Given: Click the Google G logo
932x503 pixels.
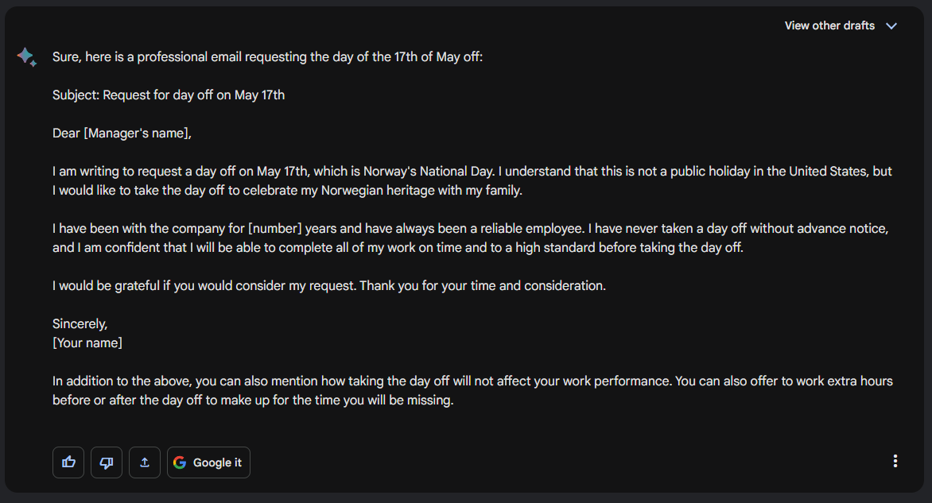Looking at the screenshot, I should pos(180,462).
